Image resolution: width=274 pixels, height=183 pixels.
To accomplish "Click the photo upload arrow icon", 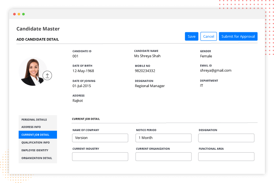I will pos(48,75).
